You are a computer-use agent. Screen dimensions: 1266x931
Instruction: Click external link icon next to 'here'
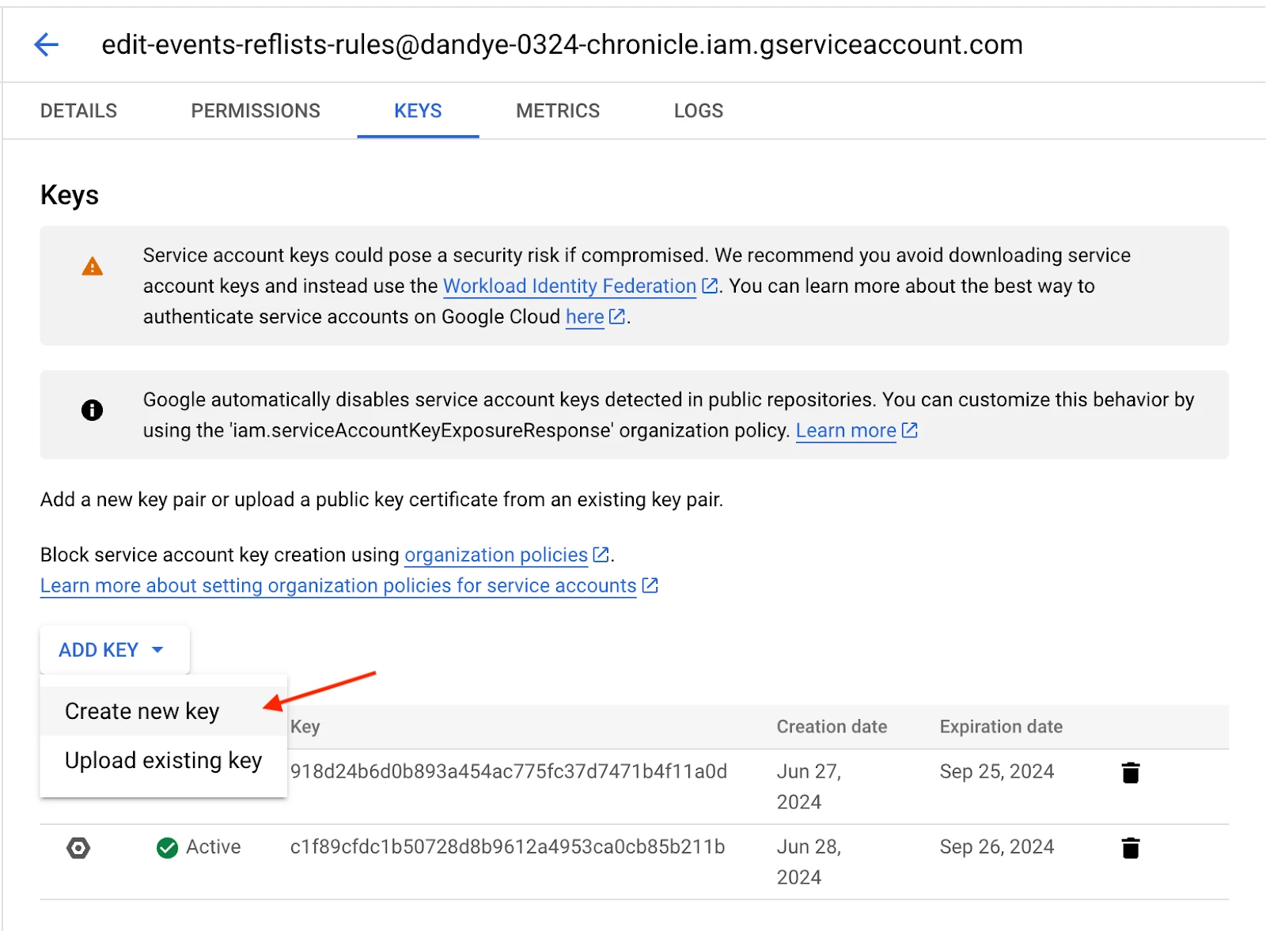(x=617, y=316)
